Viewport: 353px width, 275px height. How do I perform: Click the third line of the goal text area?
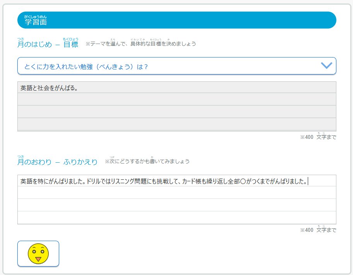click(177, 112)
